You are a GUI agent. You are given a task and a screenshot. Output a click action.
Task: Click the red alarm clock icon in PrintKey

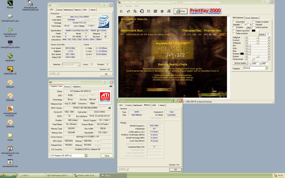tap(162, 11)
